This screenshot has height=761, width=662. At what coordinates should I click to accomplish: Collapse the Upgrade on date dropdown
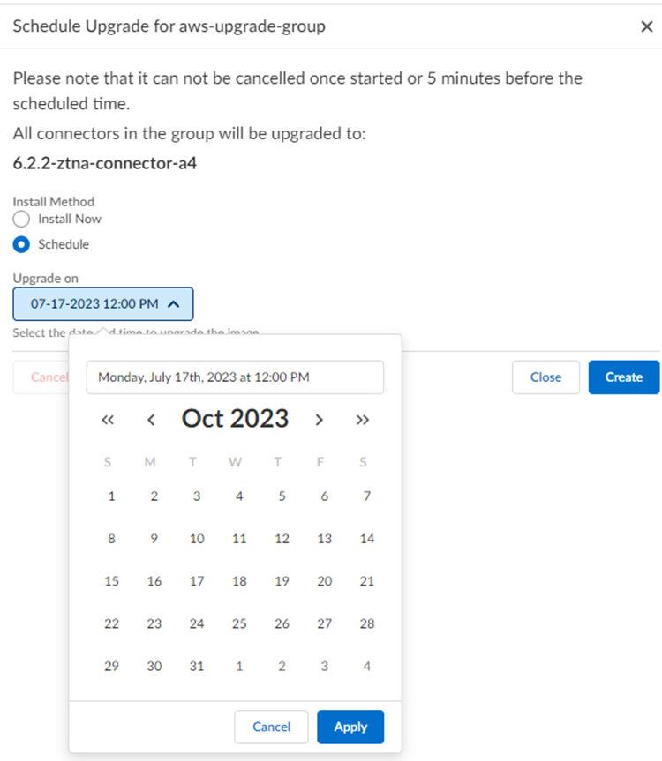(x=102, y=304)
